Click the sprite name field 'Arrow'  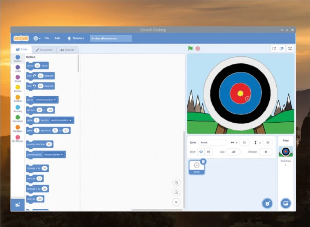click(212, 142)
